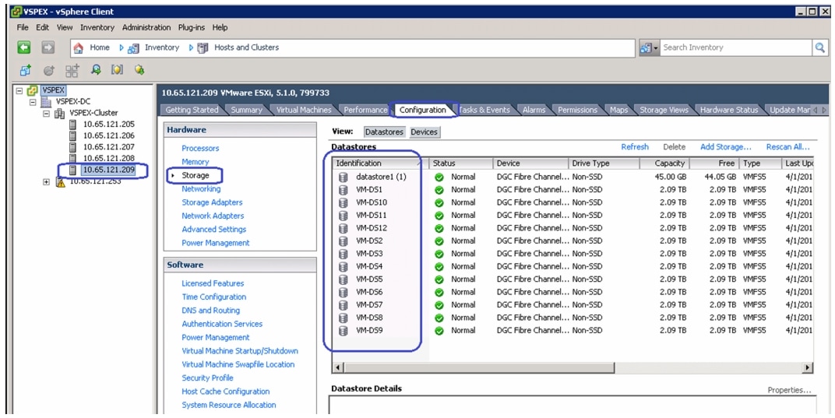This screenshot has height=418, width=835.
Task: Switch to the Virtual Machines tab
Action: pyautogui.click(x=303, y=110)
